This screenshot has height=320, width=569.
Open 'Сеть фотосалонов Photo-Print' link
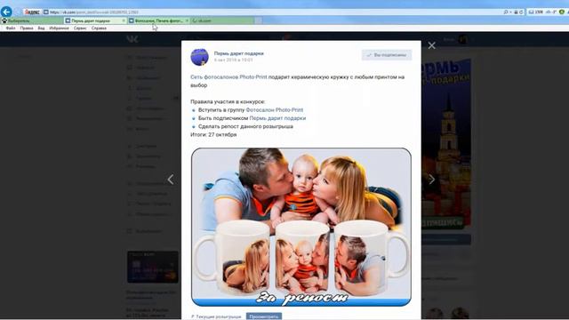point(228,77)
